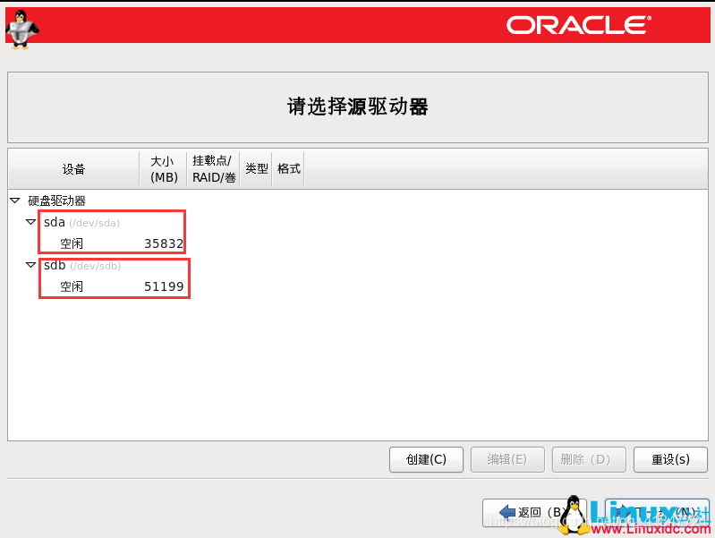This screenshot has height=538, width=715.
Task: Collapse the sdb drive expander
Action: click(x=30, y=265)
